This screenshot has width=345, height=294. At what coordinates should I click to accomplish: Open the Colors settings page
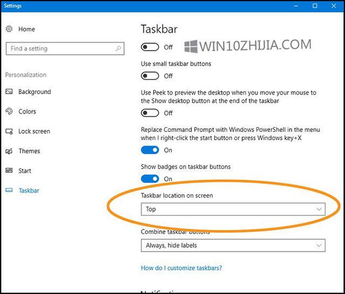coord(27,111)
